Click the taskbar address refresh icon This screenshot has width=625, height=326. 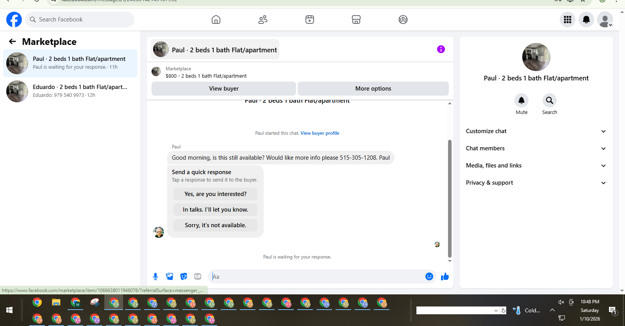504,310
